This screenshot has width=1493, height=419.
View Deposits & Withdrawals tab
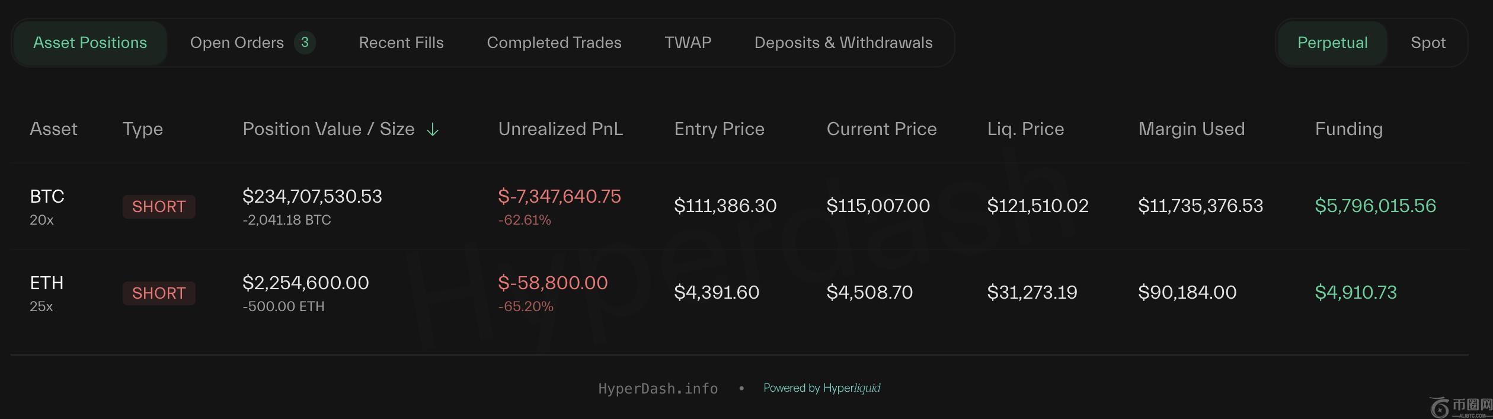point(843,43)
